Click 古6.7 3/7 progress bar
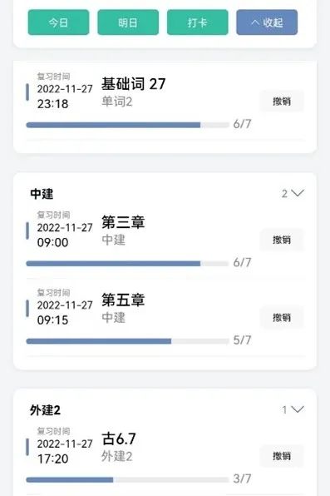 click(x=127, y=480)
